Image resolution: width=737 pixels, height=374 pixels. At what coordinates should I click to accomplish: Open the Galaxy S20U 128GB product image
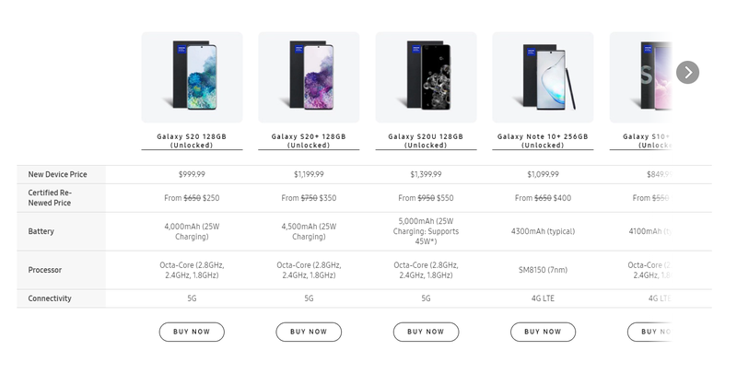[x=426, y=77]
